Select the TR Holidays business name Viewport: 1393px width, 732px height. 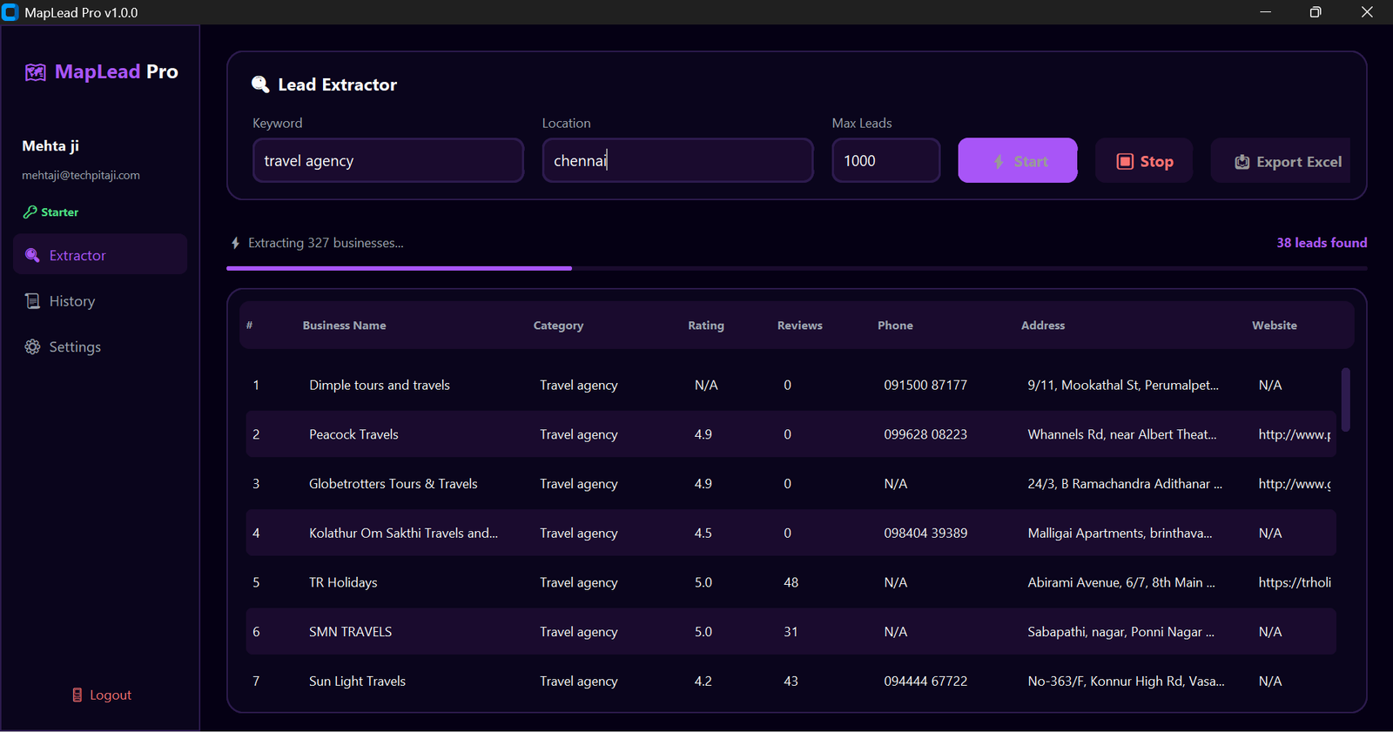(x=343, y=582)
